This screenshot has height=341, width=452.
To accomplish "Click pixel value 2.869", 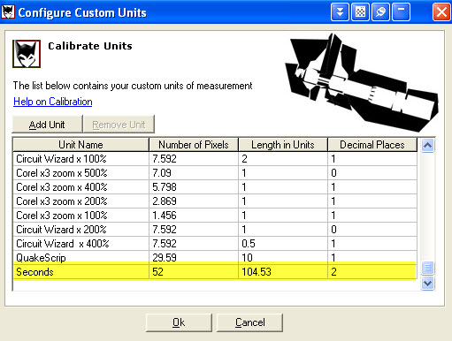I will [x=165, y=201].
